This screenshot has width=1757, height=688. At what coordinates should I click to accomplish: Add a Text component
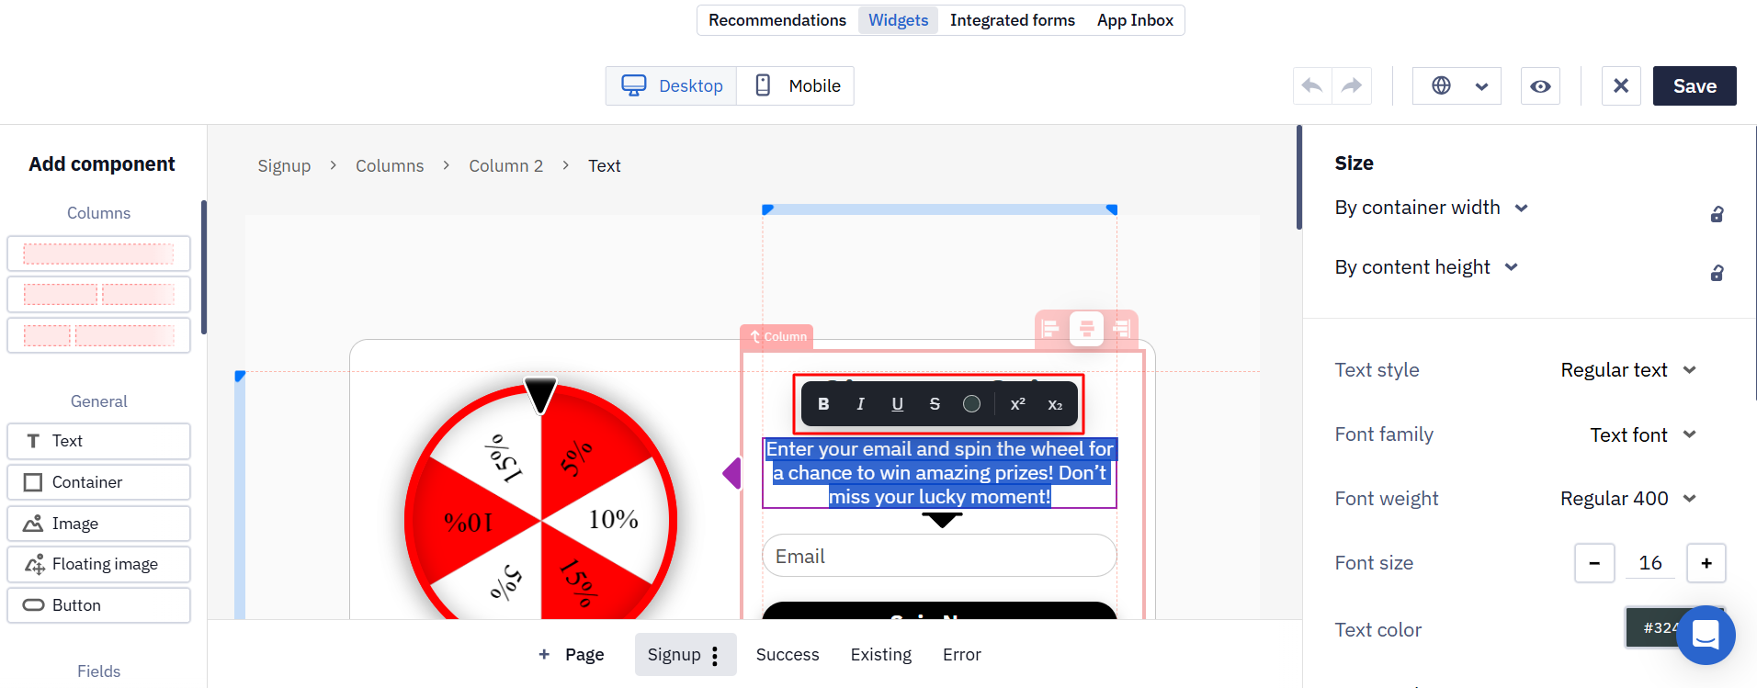click(x=98, y=441)
